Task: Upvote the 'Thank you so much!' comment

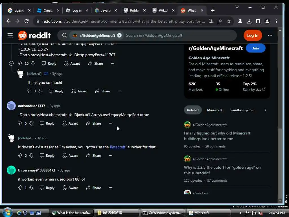Action: (x=29, y=91)
